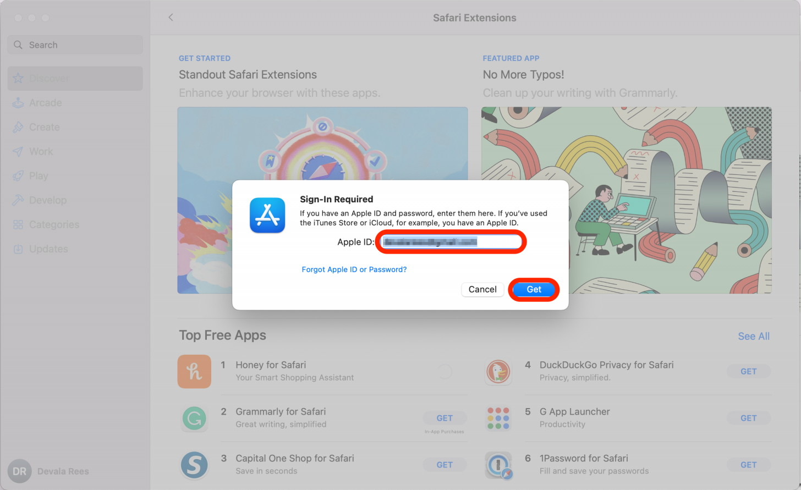
Task: Get Capital One Shop for Safari
Action: [x=445, y=465]
